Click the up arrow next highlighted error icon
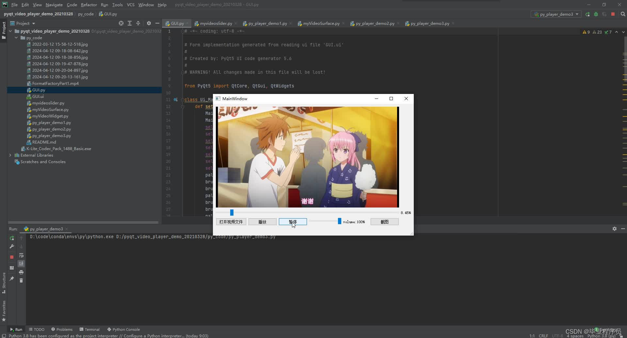Viewport: 627px width, 338px height. pyautogui.click(x=617, y=32)
